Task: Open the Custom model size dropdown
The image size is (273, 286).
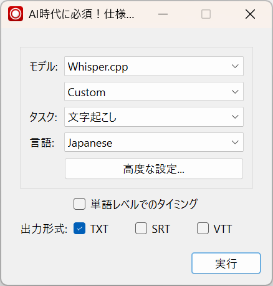Action: [x=154, y=92]
